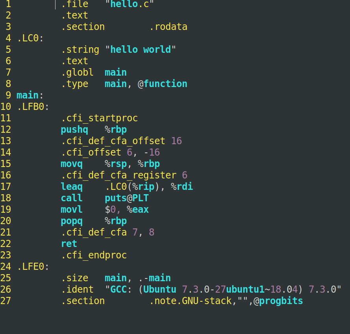Viewport: 350px width, 334px height.
Task: Place cursor on .cfi_startproc directive
Action: pos(100,118)
